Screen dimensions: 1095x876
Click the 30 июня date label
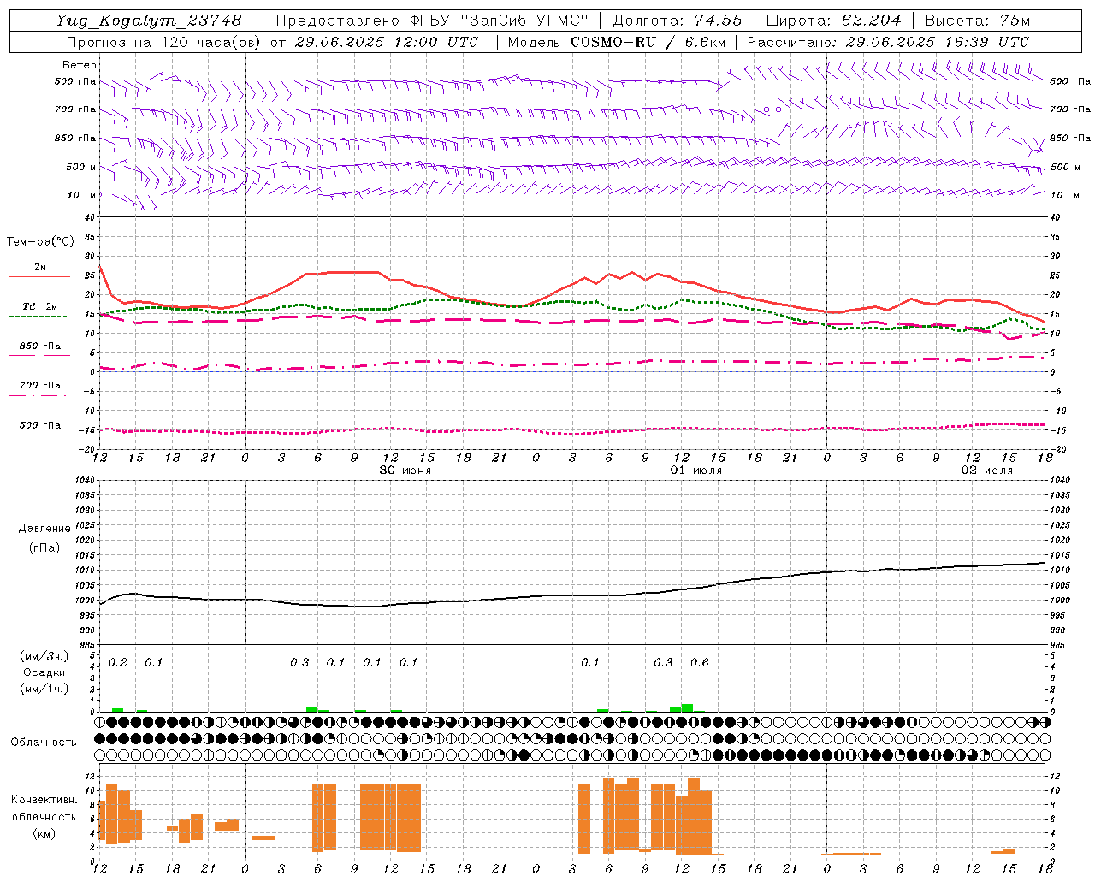pos(405,471)
